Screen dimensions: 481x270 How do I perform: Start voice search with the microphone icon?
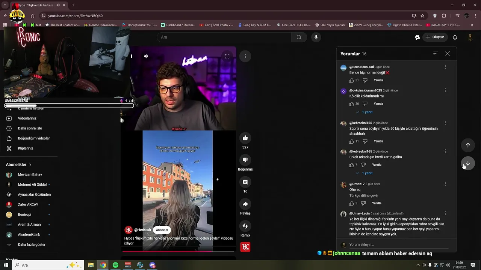click(316, 37)
